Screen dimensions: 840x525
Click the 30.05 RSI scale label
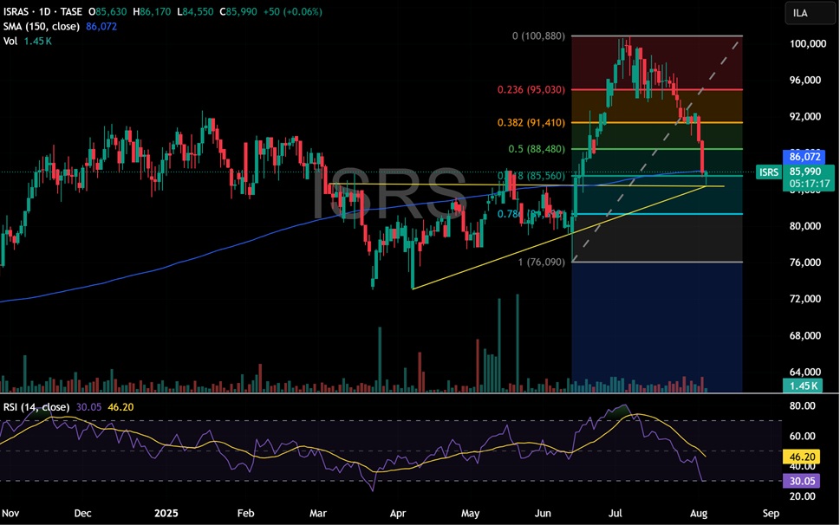click(x=802, y=481)
